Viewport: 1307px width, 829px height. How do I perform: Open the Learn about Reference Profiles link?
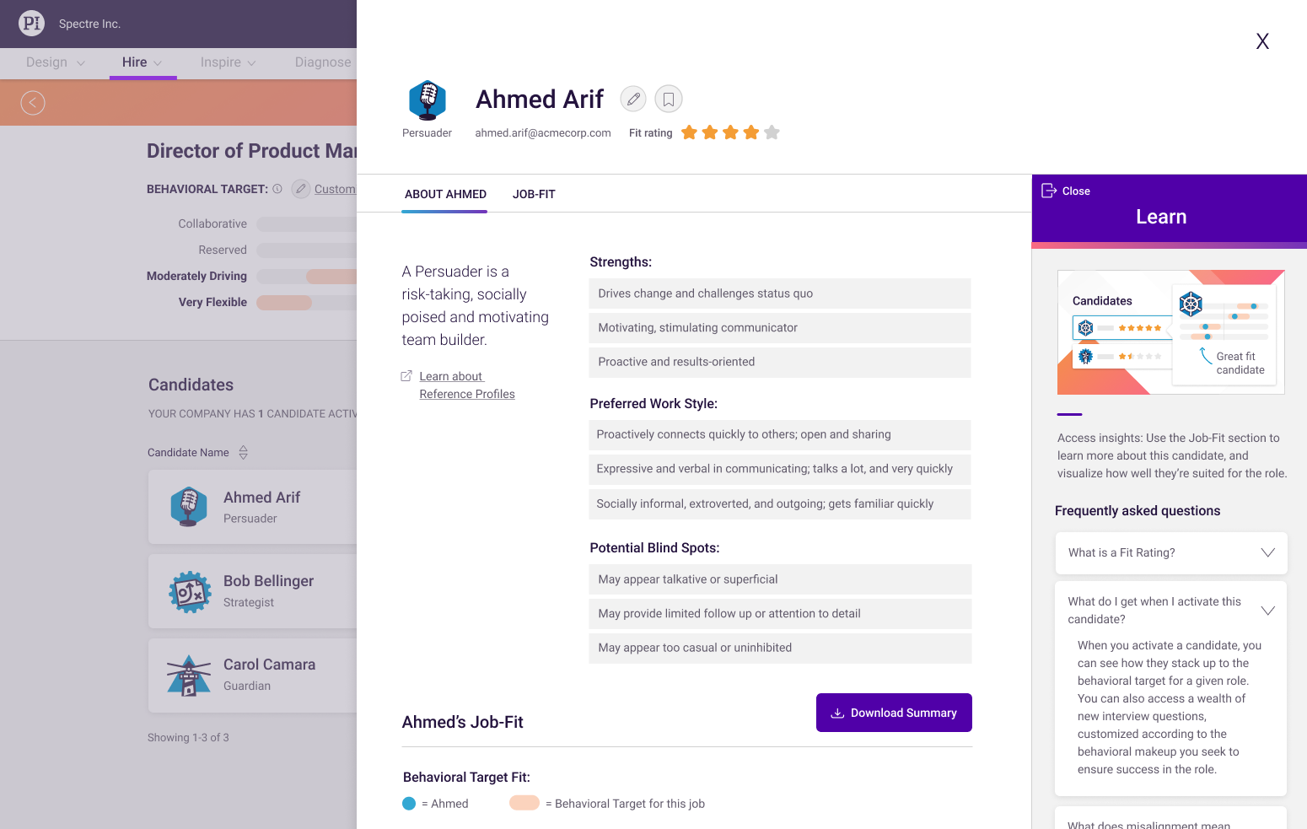(x=466, y=385)
